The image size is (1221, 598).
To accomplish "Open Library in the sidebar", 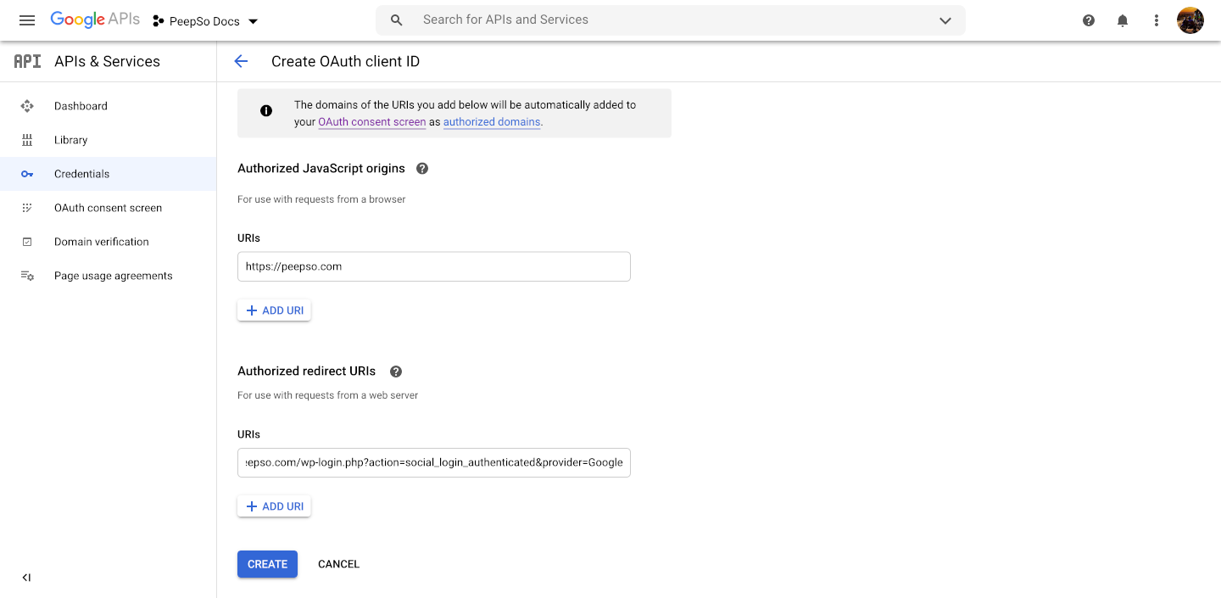I will pyautogui.click(x=108, y=140).
